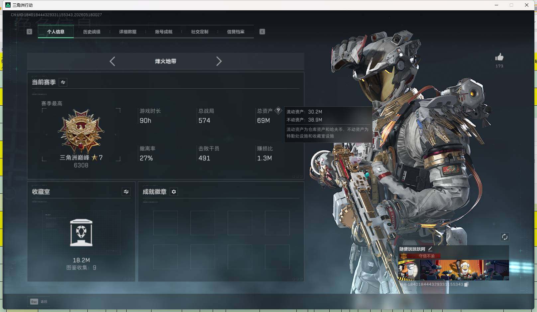The height and width of the screenshot is (312, 537).
Task: Click the 图鉴收集: 9 text
Action: point(81,267)
